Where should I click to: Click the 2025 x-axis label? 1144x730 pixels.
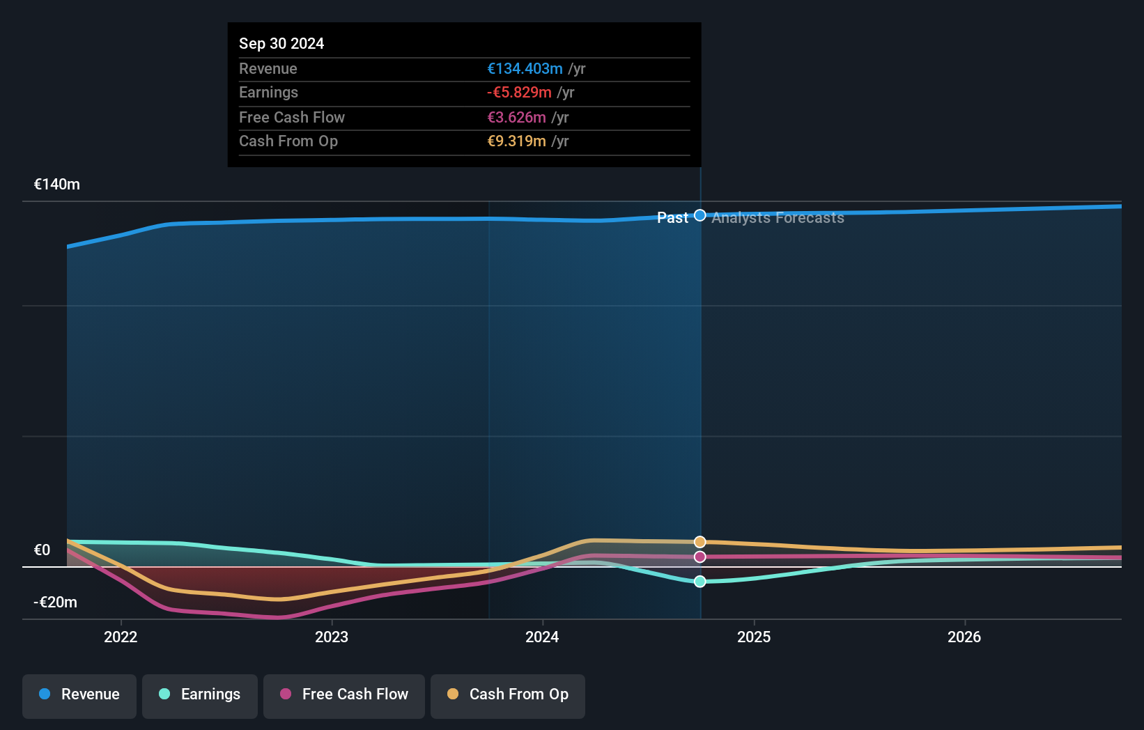click(754, 637)
